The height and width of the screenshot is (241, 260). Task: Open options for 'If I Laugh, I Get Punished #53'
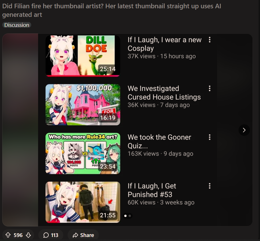pyautogui.click(x=210, y=186)
